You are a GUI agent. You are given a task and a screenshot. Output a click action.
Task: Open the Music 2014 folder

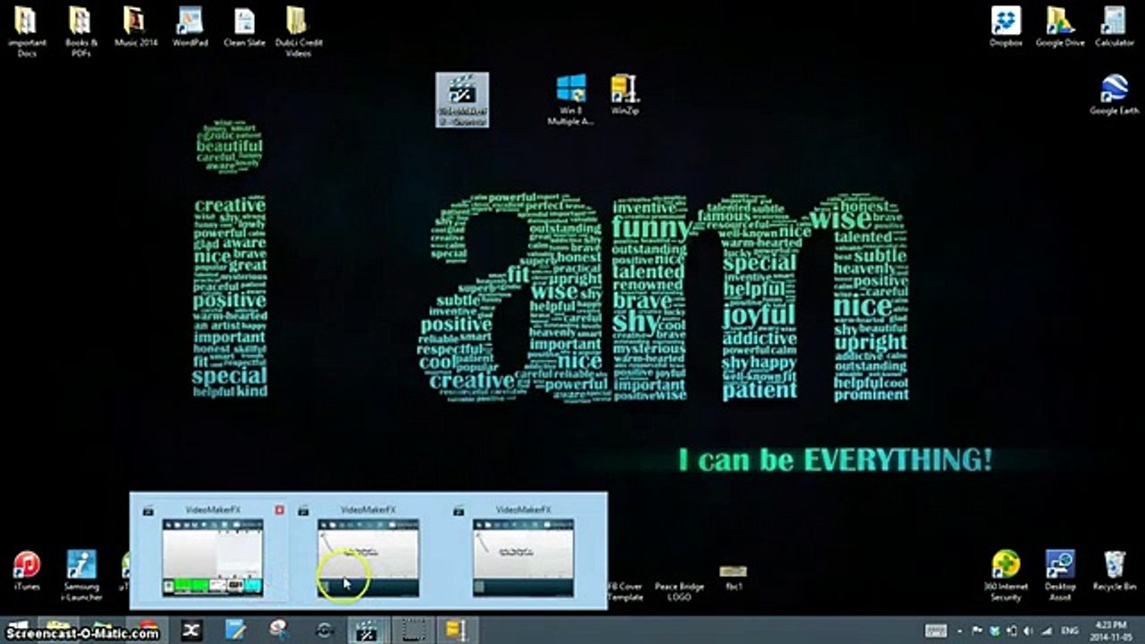tap(135, 27)
